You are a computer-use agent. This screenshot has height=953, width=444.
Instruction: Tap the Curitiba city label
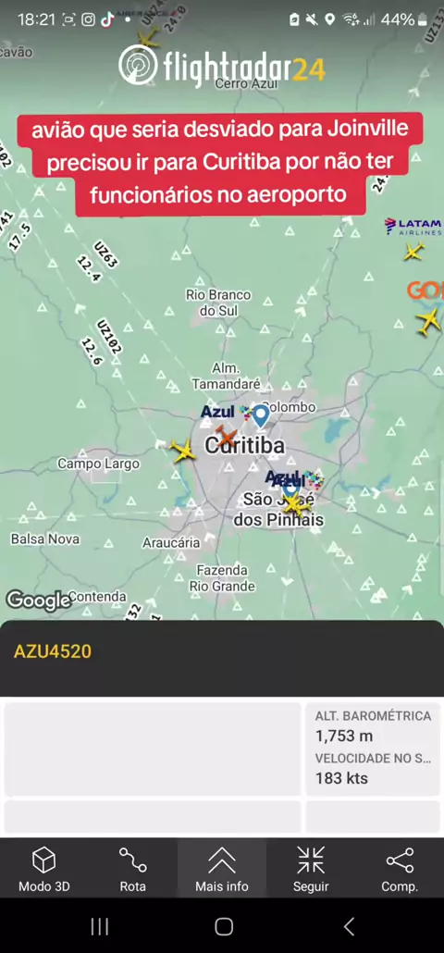click(x=244, y=445)
